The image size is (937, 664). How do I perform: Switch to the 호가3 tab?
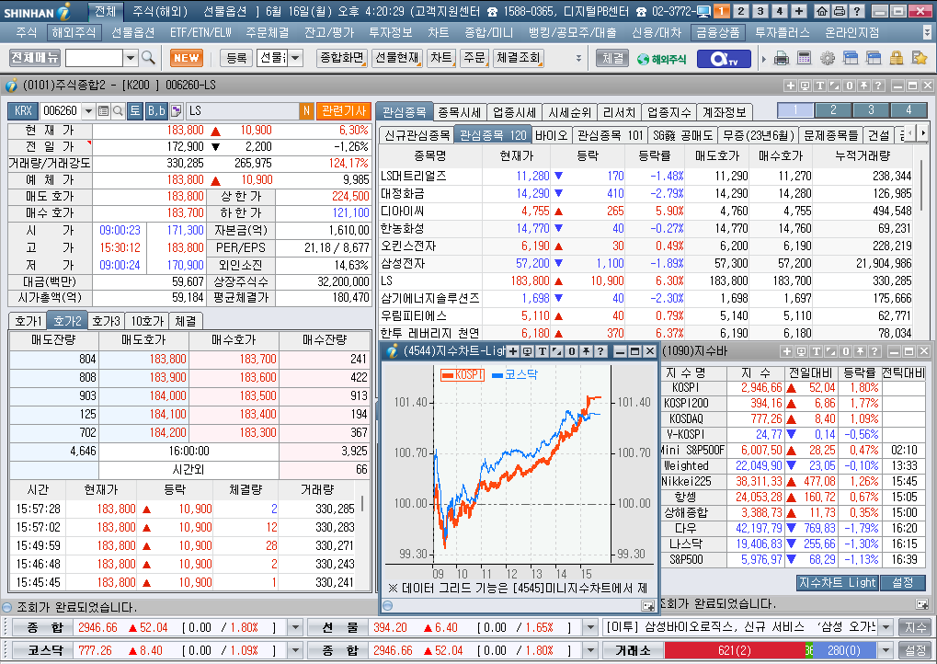coord(107,321)
